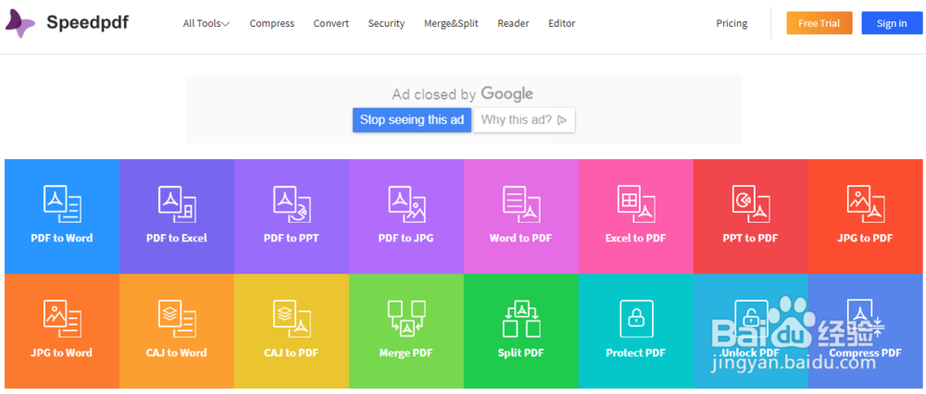Click the Free Trial button
The image size is (926, 394).
point(819,23)
